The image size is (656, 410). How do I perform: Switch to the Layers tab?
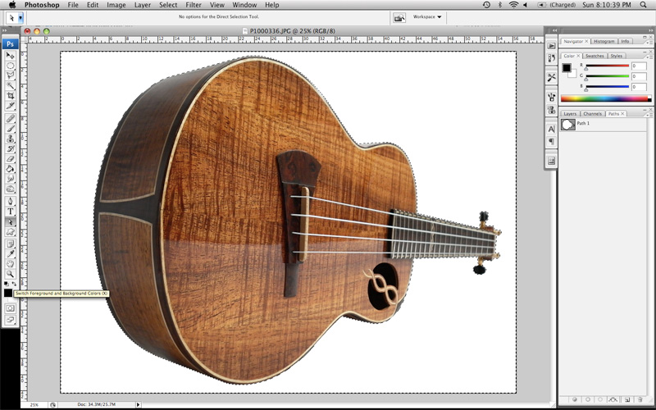[569, 114]
